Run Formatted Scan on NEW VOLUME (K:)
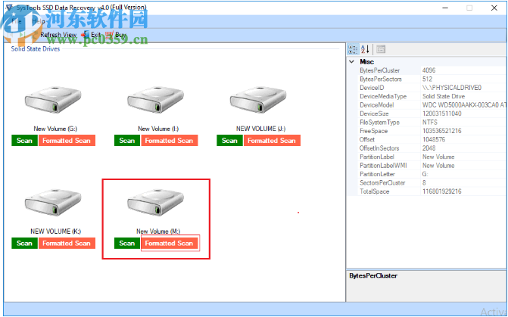Viewport: 508px width, 317px height. (67, 243)
